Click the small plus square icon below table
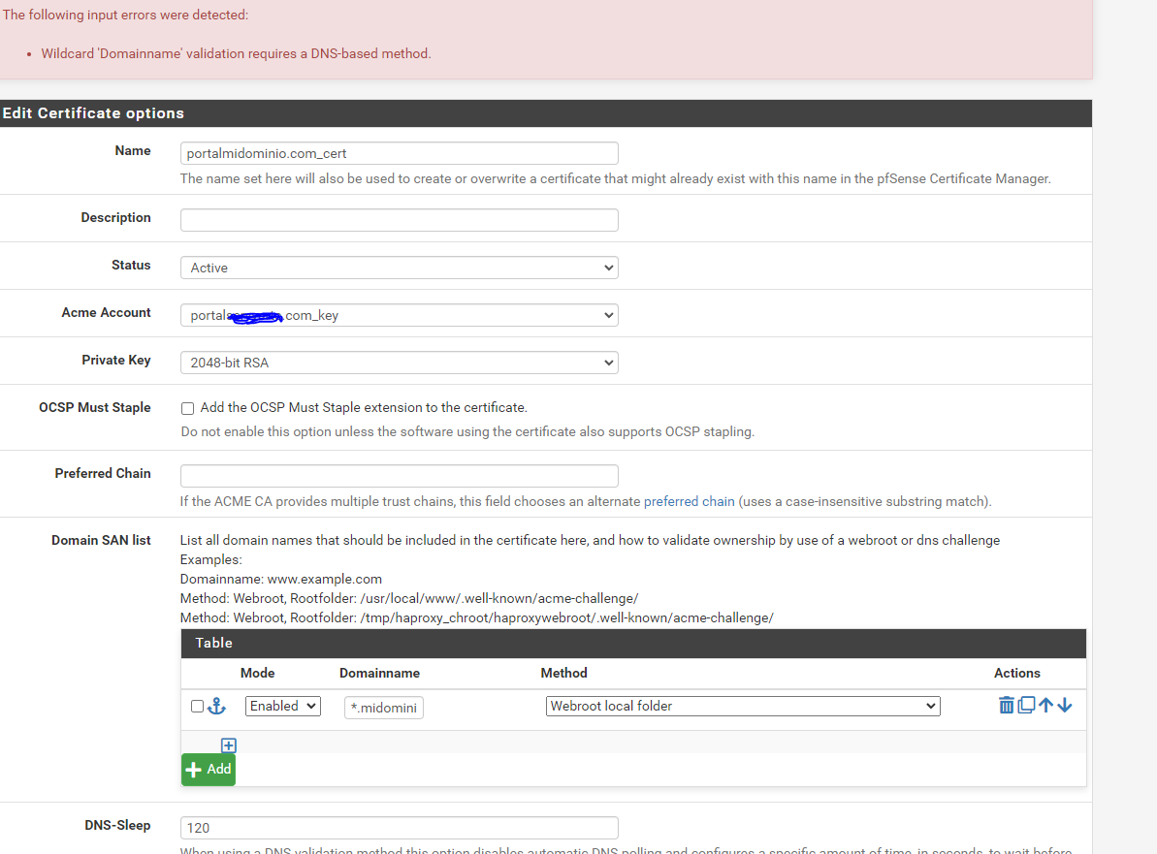The height and width of the screenshot is (854, 1157). click(x=229, y=745)
